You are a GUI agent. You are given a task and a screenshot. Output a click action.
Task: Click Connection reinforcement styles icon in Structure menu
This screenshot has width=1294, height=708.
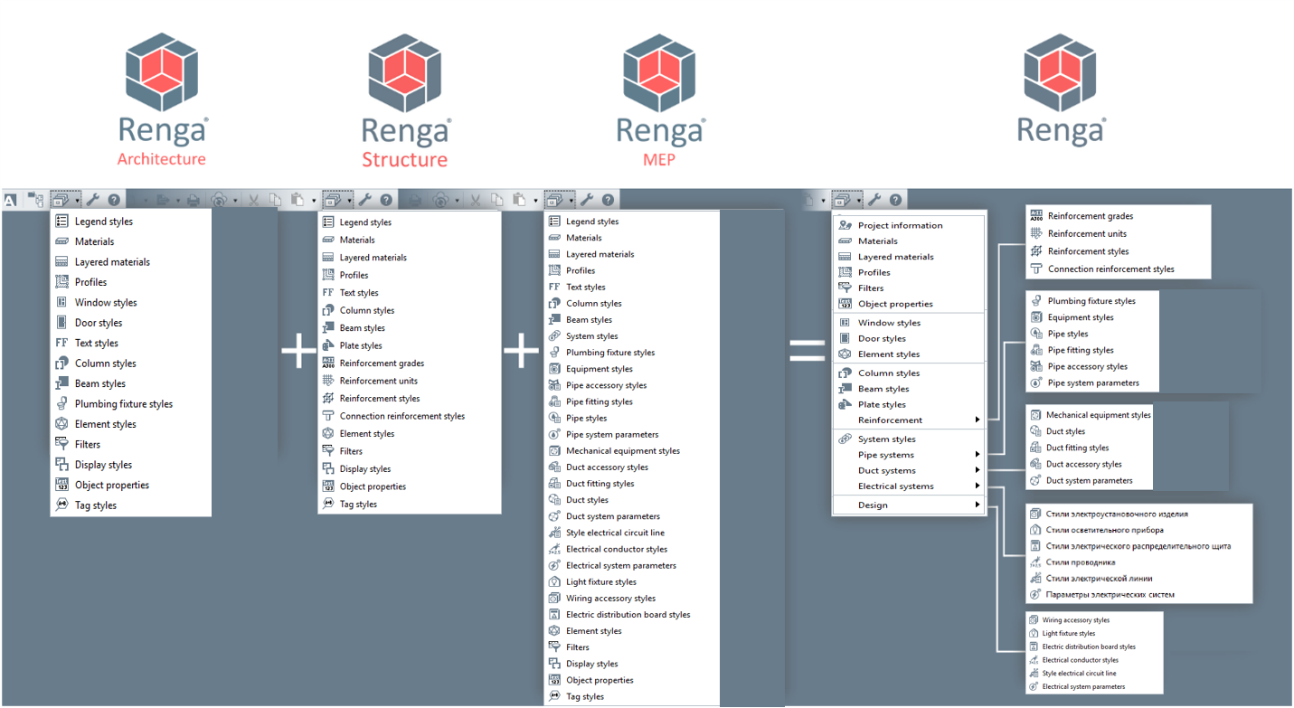coord(328,416)
